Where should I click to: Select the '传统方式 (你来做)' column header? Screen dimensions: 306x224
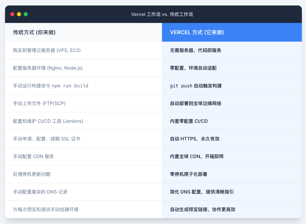tap(34, 32)
